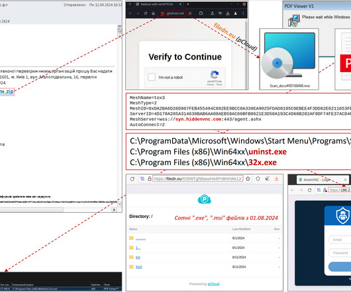This screenshot has width=351, height=292.
Task: Click Back in the gbshost.net browser
Action: (x=130, y=13)
